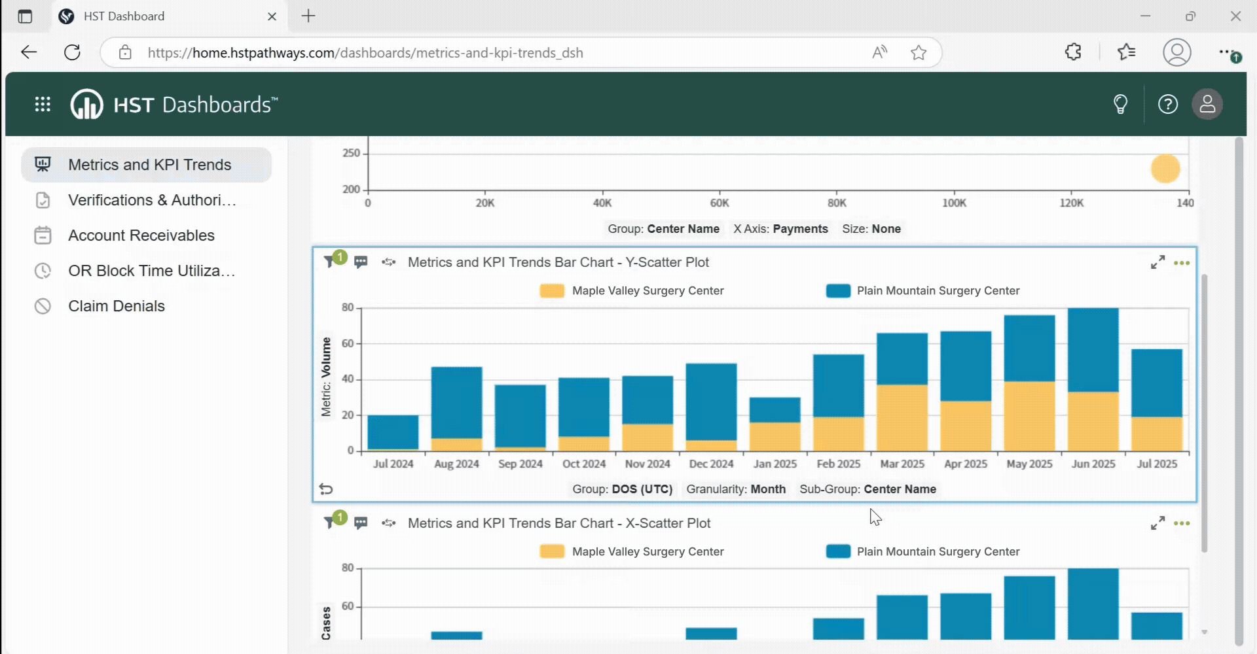Viewport: 1257px width, 654px height.
Task: Open the help question mark icon
Action: click(x=1167, y=104)
